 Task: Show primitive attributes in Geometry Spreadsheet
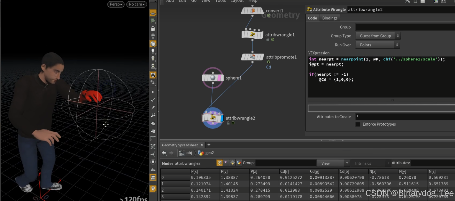pos(232,163)
